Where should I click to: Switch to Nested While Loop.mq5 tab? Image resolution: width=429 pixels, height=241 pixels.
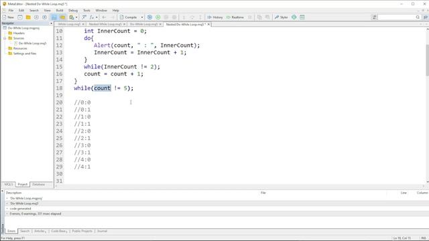click(105, 24)
